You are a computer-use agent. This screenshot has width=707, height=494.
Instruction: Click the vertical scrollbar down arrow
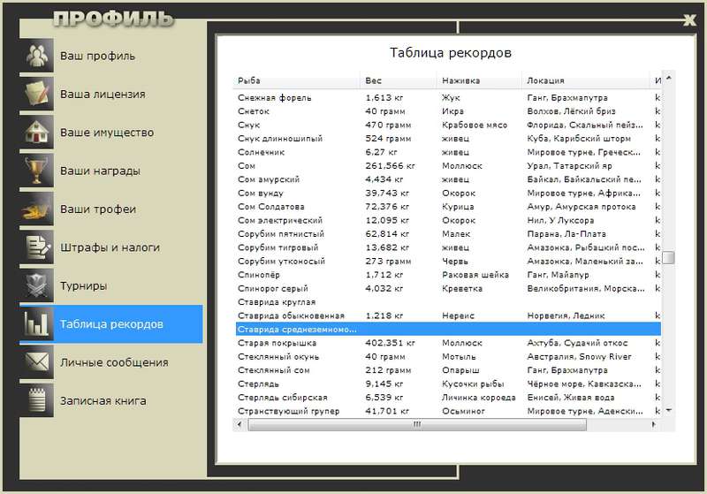point(669,411)
